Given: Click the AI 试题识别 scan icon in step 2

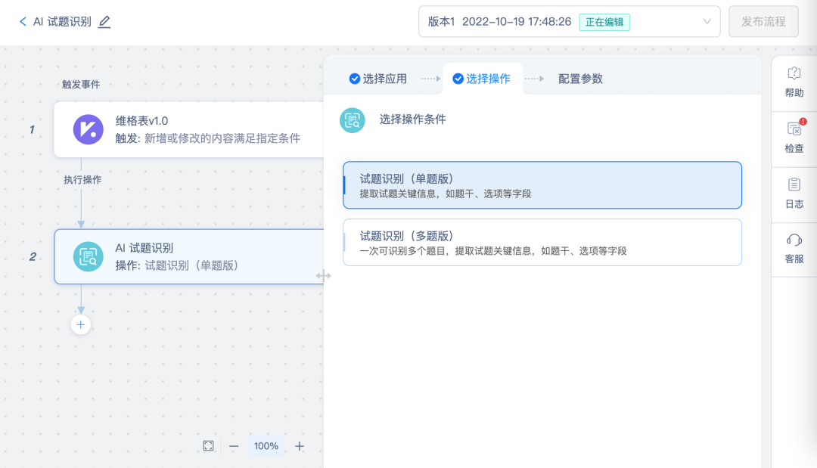Looking at the screenshot, I should 88,256.
